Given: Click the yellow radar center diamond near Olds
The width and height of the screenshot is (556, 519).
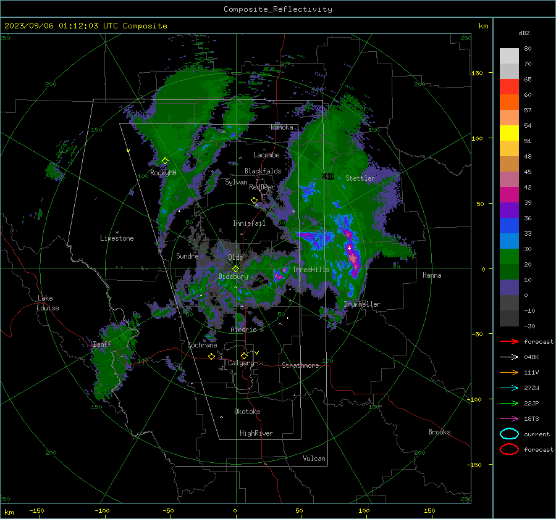Looking at the screenshot, I should click(235, 269).
